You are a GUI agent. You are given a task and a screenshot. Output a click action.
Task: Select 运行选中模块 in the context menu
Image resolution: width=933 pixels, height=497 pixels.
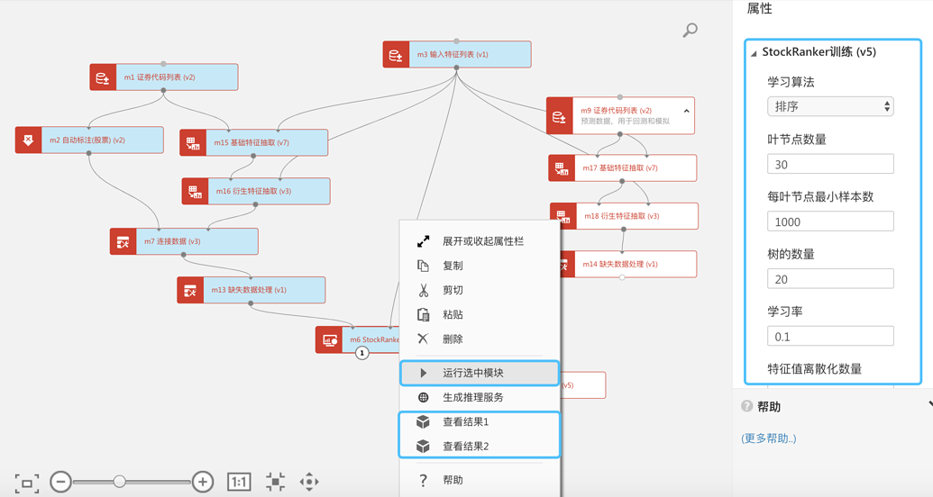(480, 373)
